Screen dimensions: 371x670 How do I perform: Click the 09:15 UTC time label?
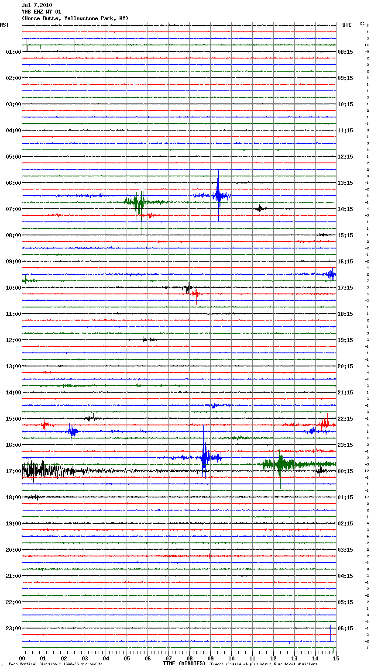pyautogui.click(x=345, y=78)
